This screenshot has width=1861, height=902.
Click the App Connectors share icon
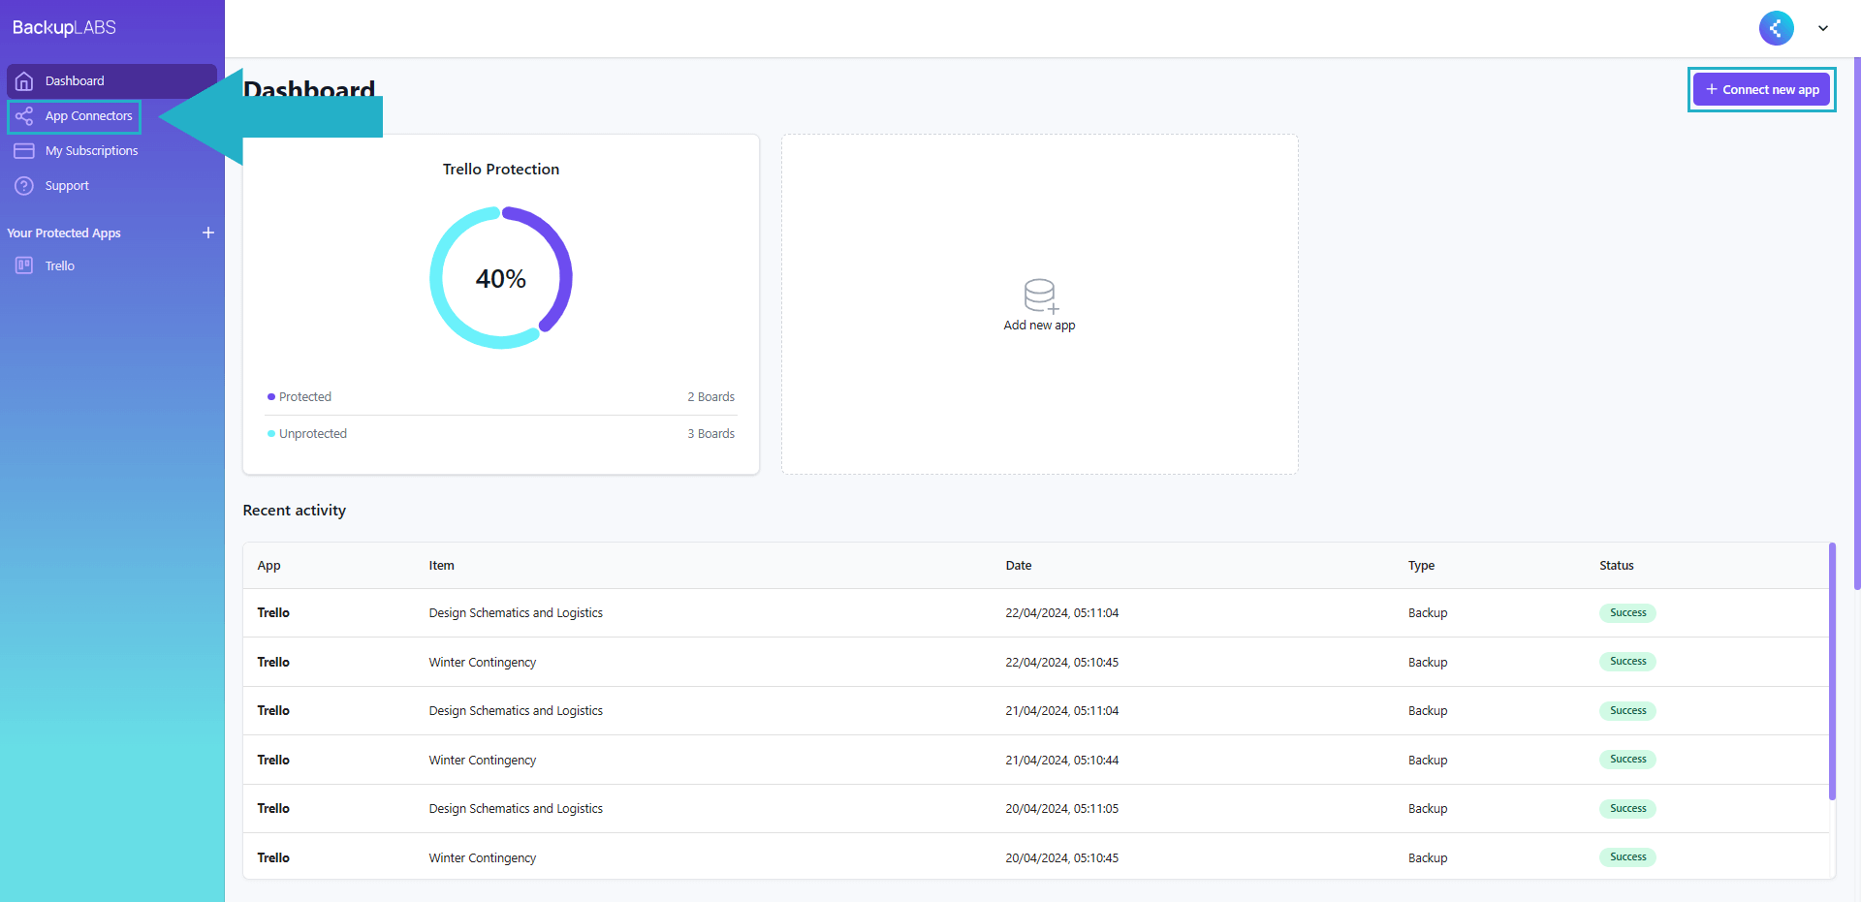coord(24,116)
